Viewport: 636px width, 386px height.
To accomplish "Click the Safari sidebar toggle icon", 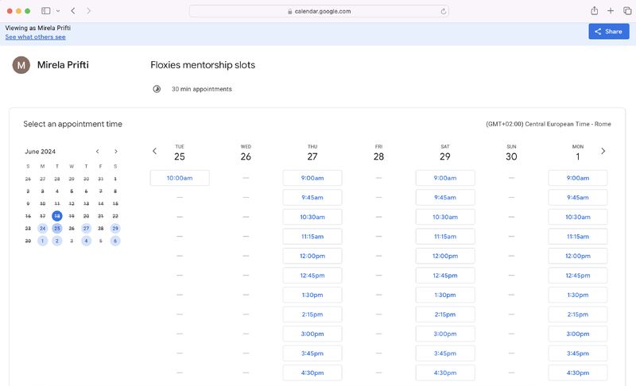I will 45,11.
